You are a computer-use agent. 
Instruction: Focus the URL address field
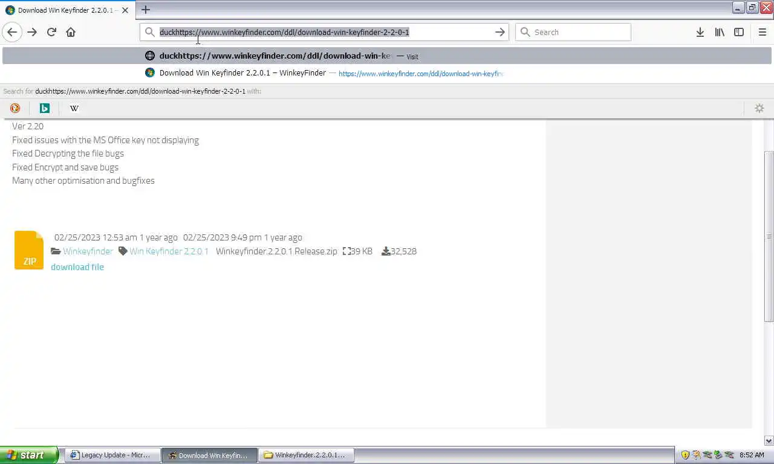click(324, 32)
